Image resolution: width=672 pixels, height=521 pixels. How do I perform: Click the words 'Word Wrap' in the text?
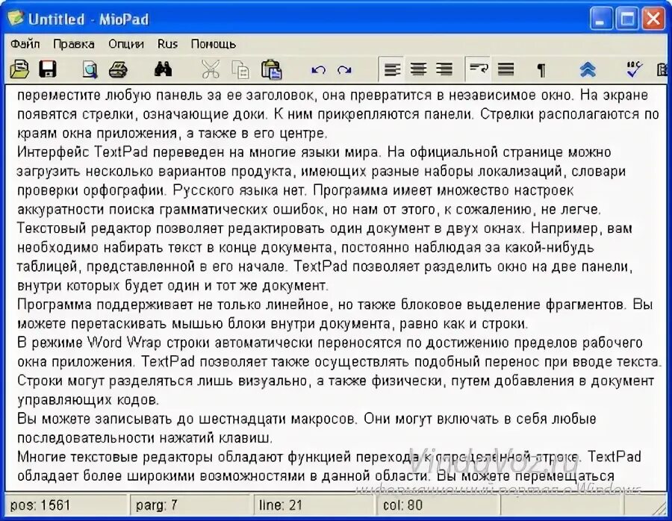pyautogui.click(x=124, y=343)
